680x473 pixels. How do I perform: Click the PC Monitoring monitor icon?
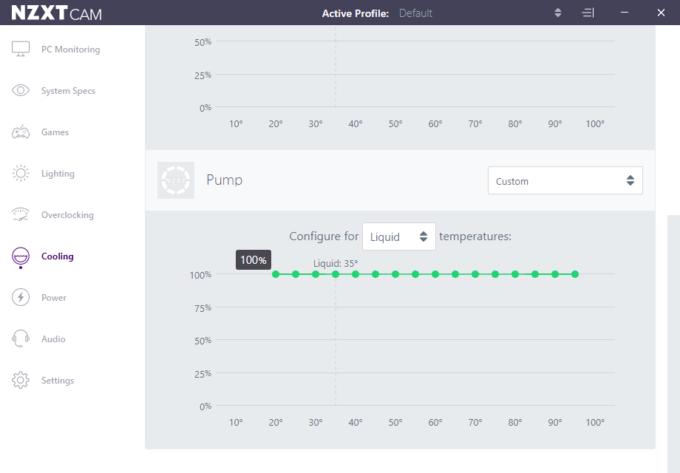pyautogui.click(x=21, y=50)
